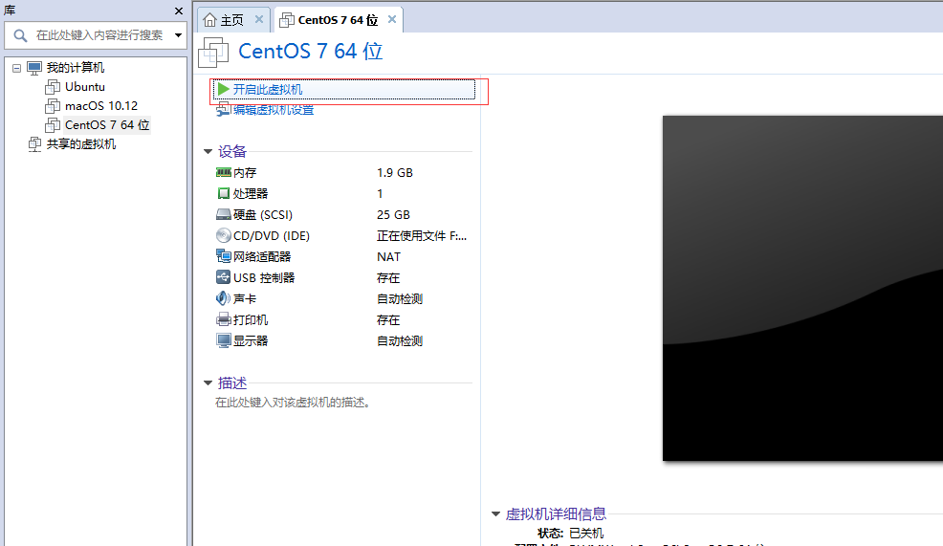
Task: Click the display (显示器) monitor icon
Action: point(223,341)
